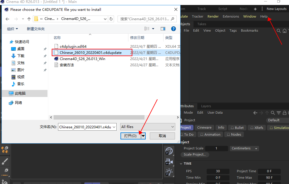The width and height of the screenshot is (289, 184).
Task: Open the Bookmarks menu in Object Manager
Action: 249,30
